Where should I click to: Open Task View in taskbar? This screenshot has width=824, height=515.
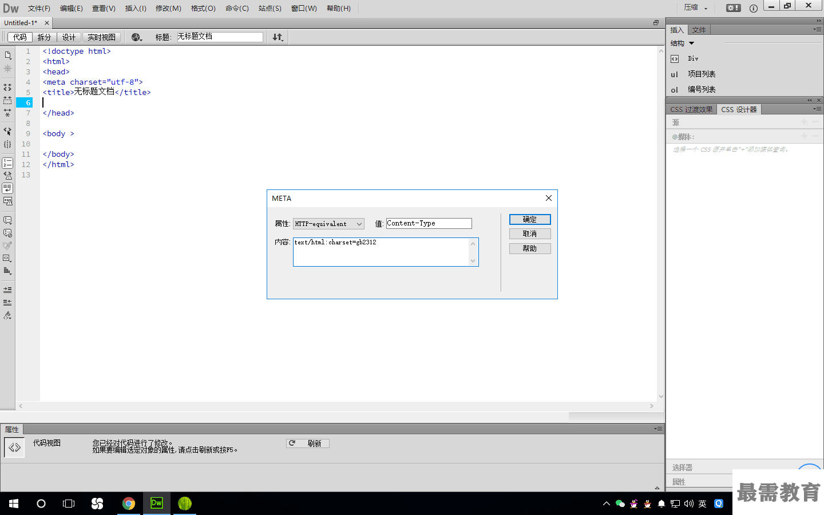69,504
